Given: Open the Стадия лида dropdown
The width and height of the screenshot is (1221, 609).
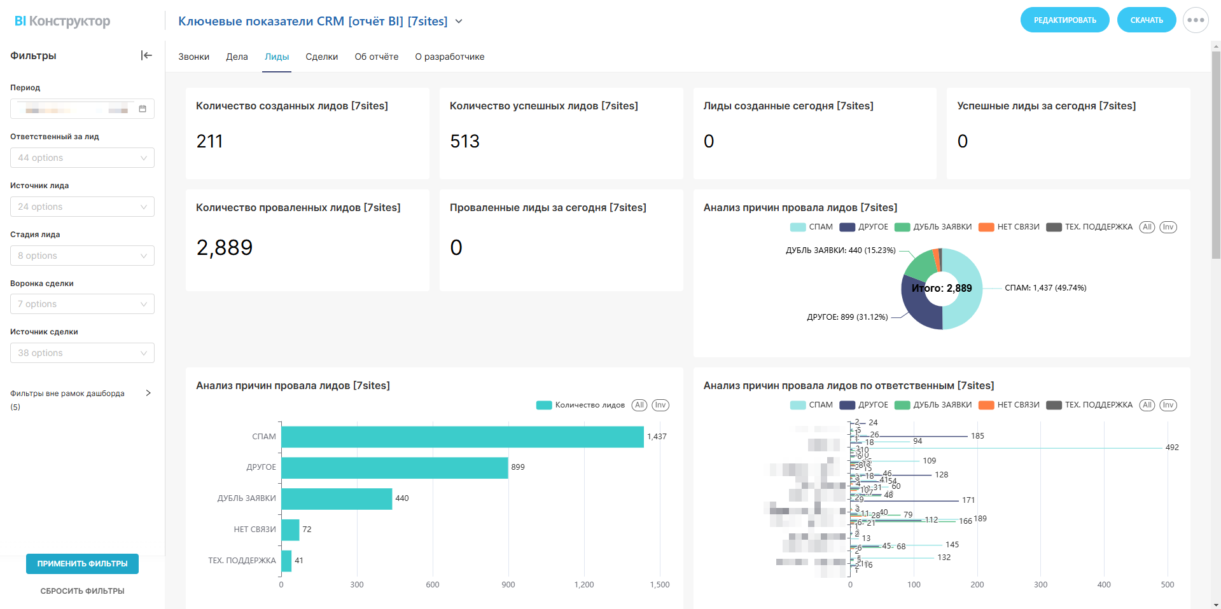Looking at the screenshot, I should (82, 256).
